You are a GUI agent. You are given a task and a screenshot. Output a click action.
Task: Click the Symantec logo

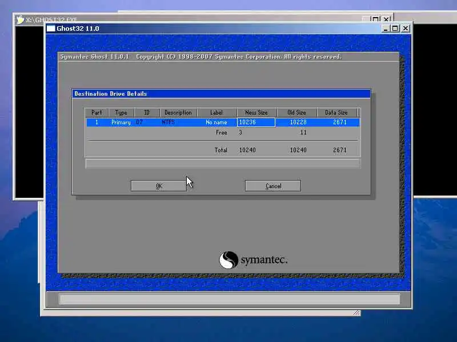click(253, 260)
